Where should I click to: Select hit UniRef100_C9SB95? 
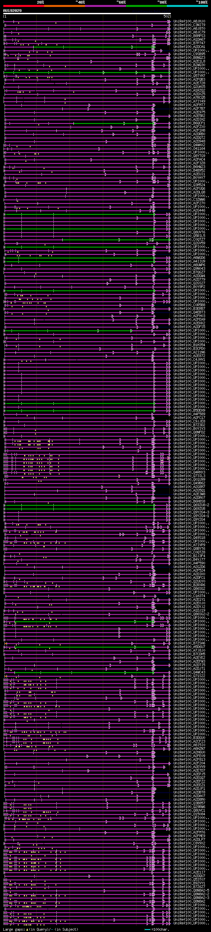click(x=189, y=54)
